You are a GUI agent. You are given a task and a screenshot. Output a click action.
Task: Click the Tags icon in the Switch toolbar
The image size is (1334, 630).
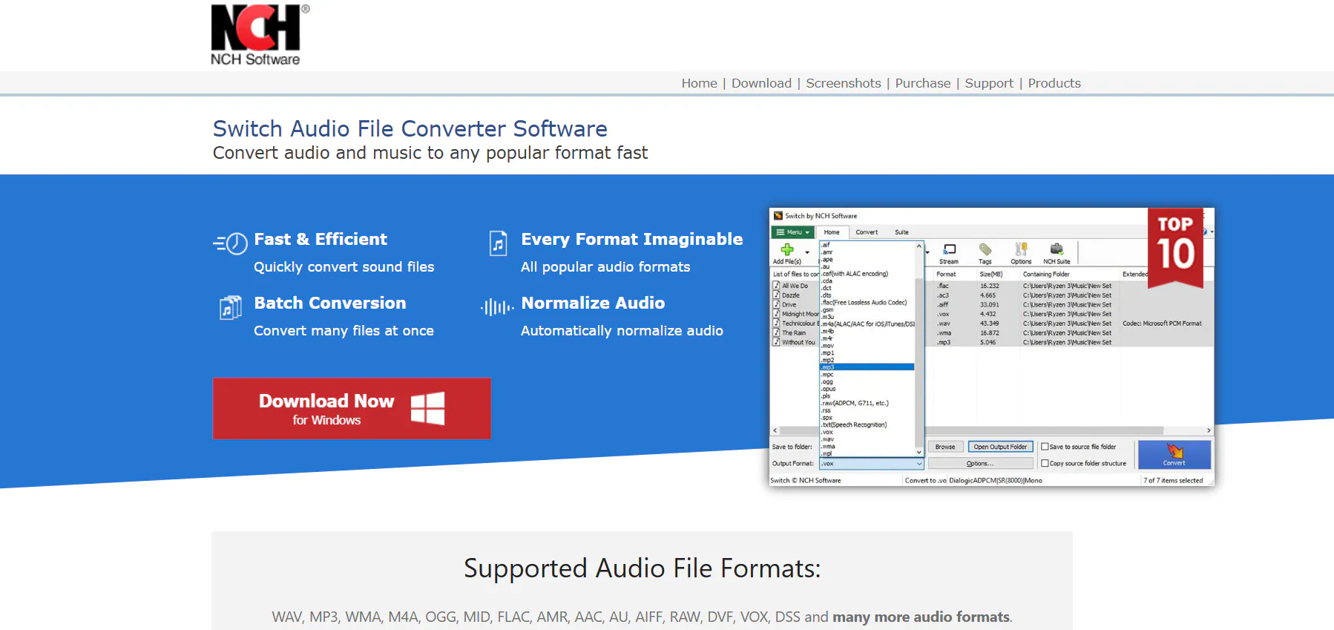click(985, 249)
